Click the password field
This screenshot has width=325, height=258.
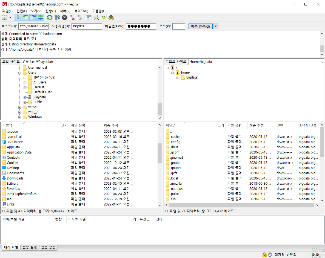point(141,26)
